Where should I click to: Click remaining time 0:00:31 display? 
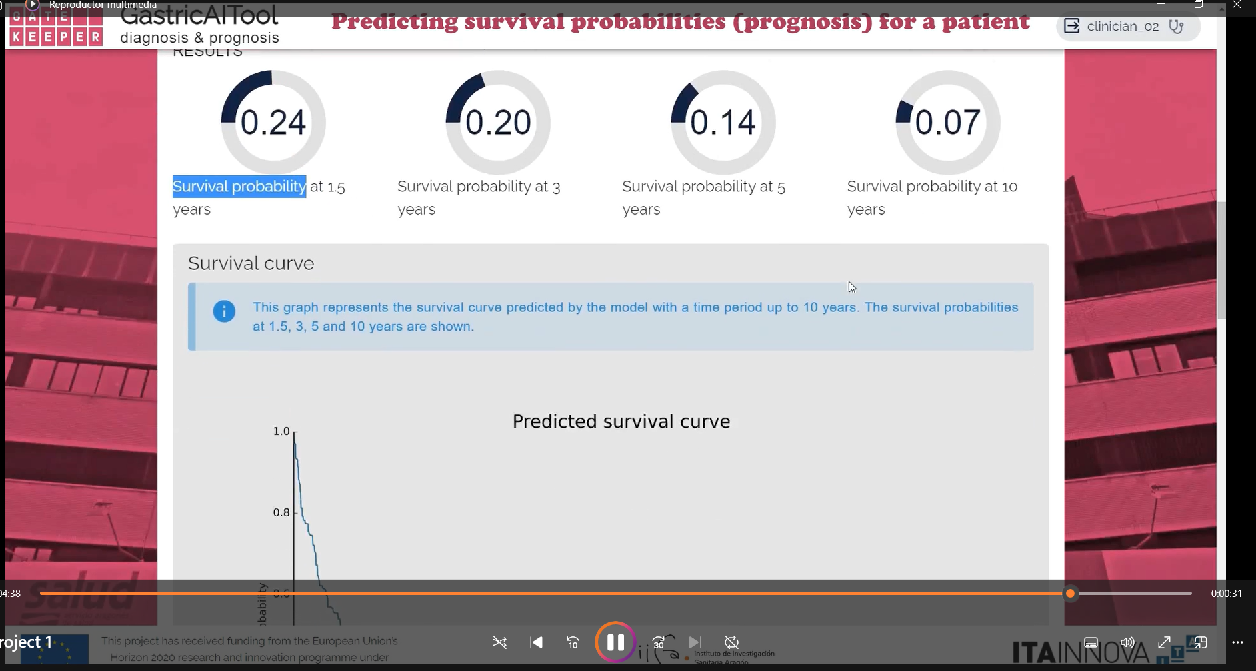coord(1226,593)
